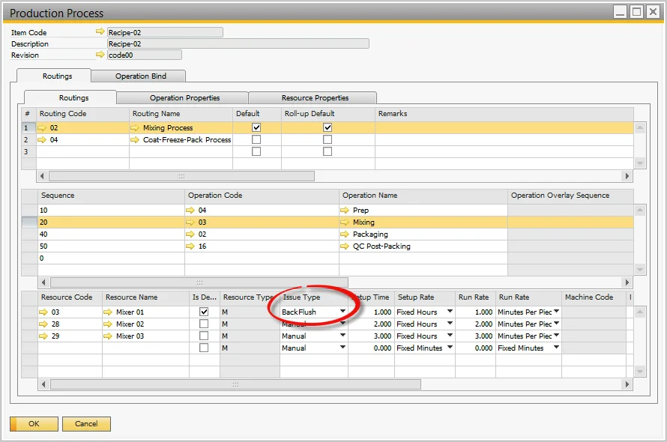Click scroll-right arrow of operations grid
Viewport: 667px width, 442px height.
tap(627, 282)
